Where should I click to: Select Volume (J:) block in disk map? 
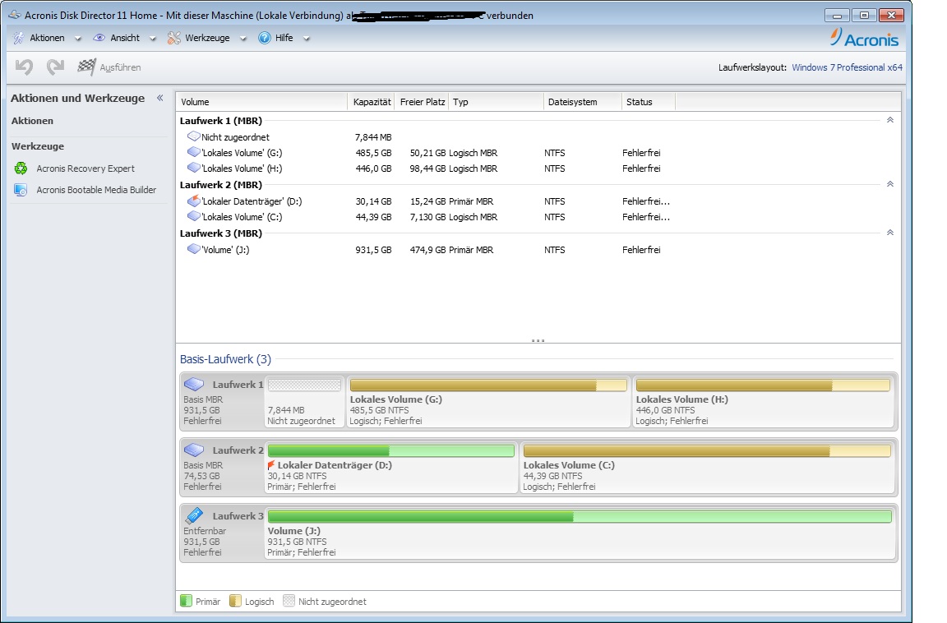tap(580, 533)
